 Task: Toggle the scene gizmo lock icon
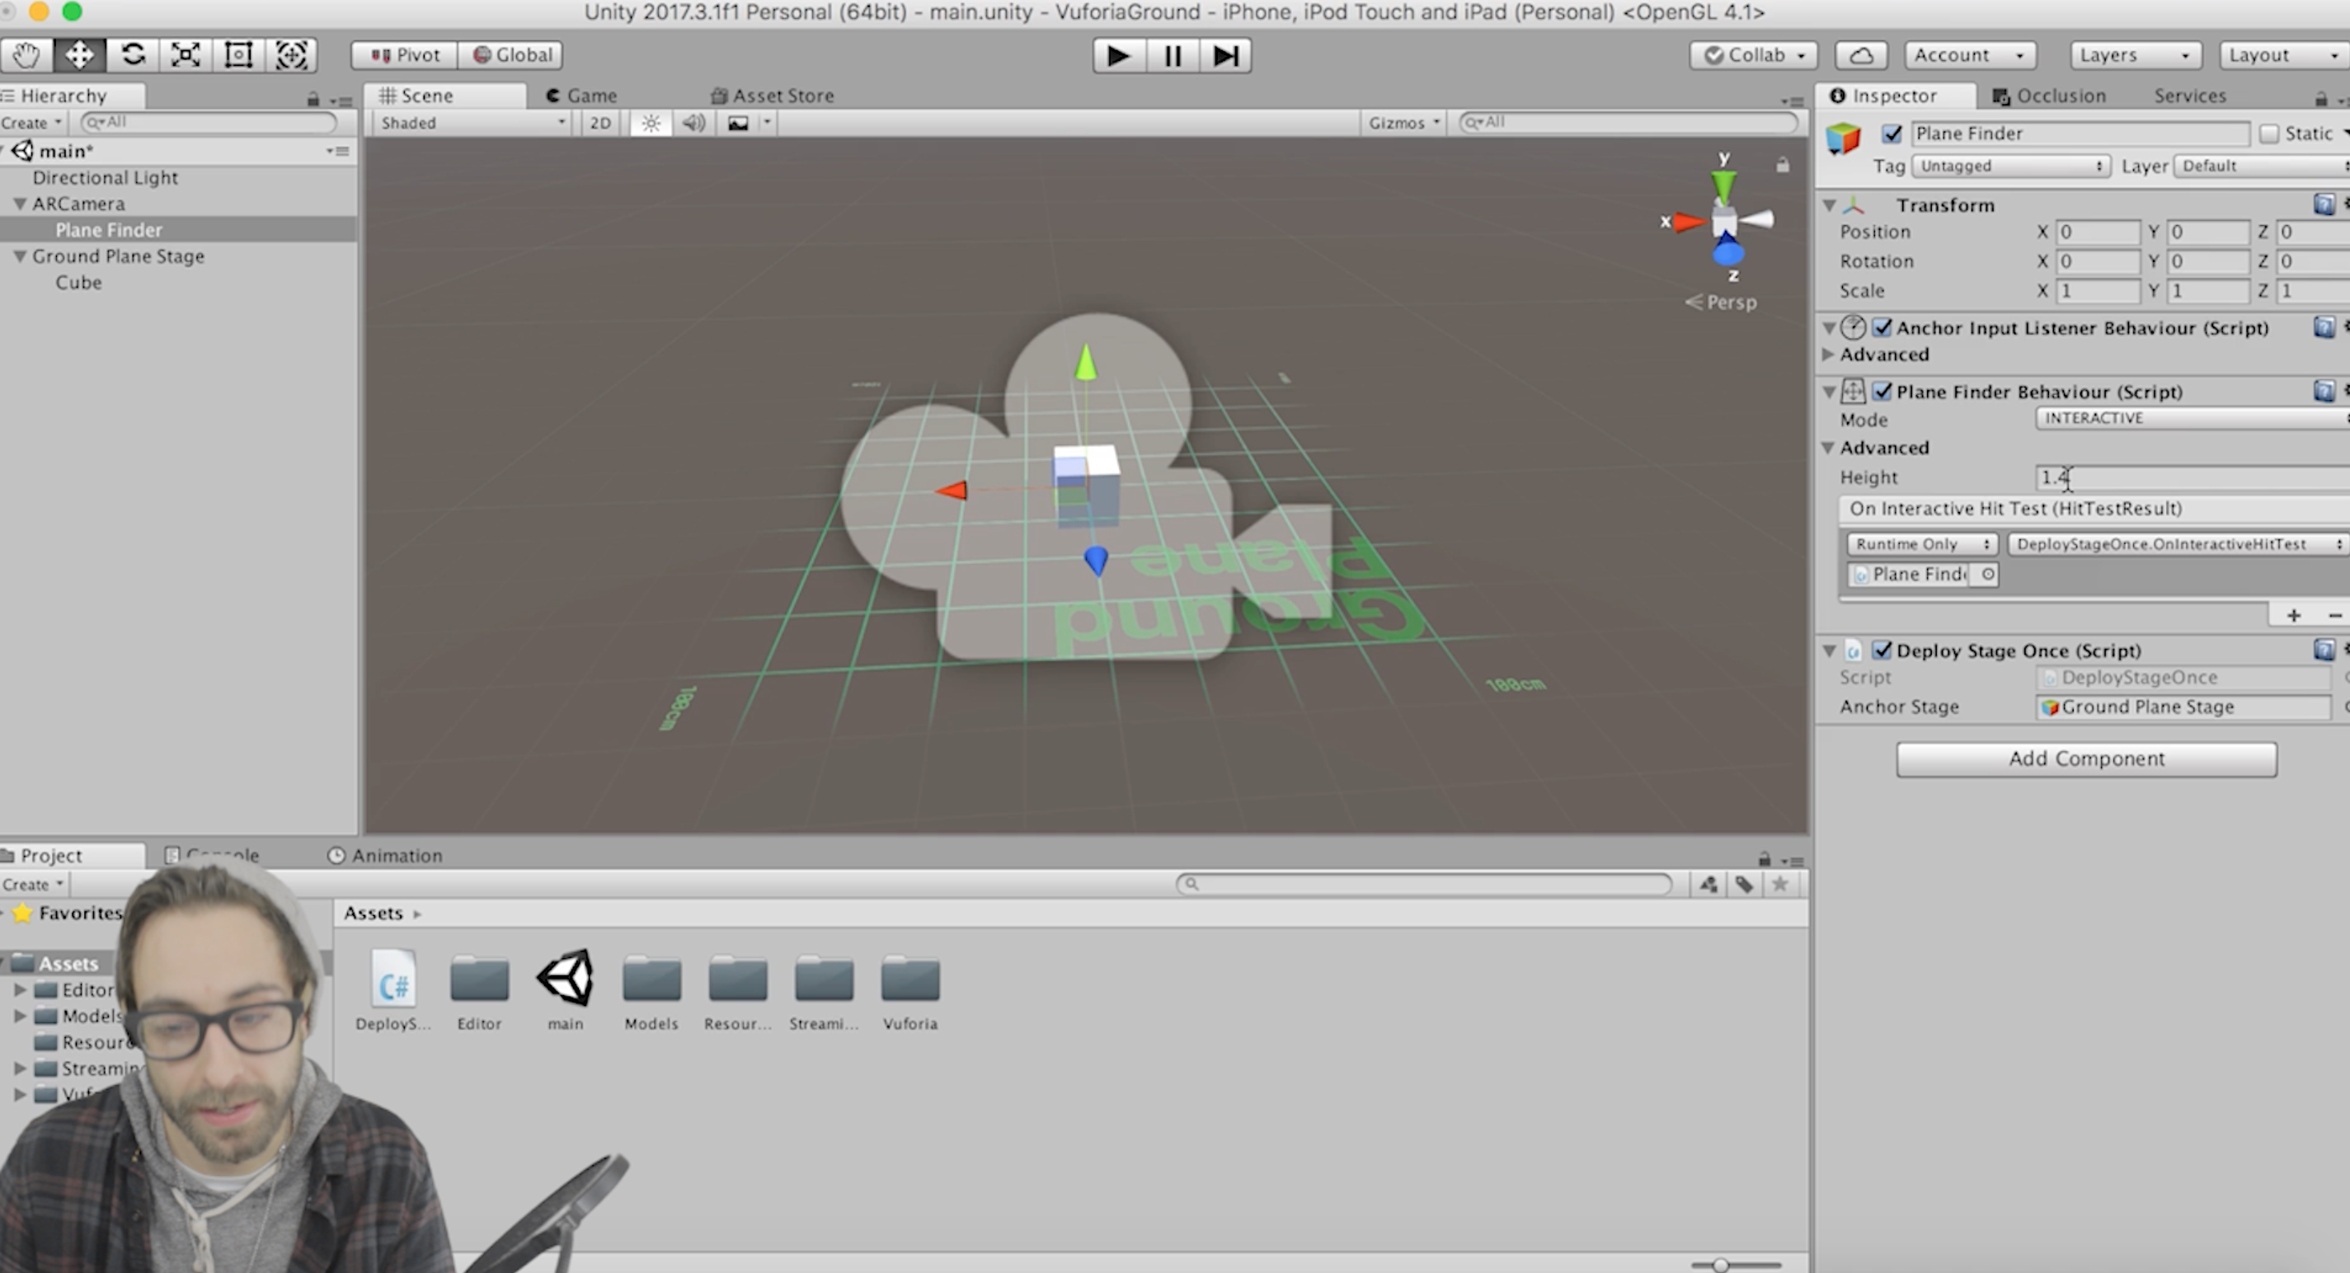tap(1783, 165)
